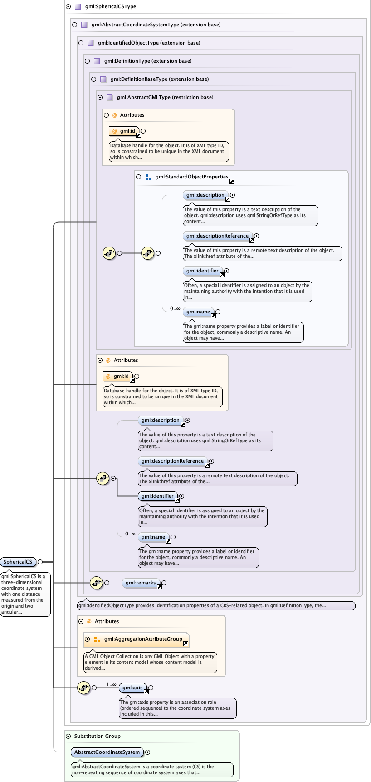
Task: Click the sequence compositor icon before gml:axis
Action: click(83, 688)
